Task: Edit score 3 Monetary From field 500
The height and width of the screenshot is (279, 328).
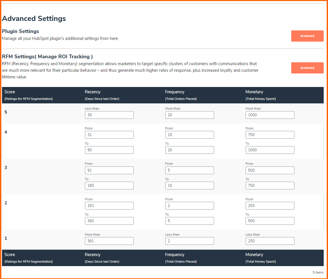Action: point(270,170)
